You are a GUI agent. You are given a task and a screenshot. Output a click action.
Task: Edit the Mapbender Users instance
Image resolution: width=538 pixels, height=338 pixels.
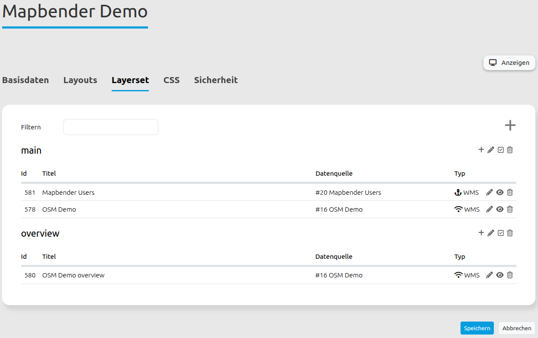(x=490, y=193)
